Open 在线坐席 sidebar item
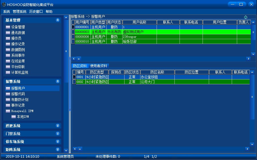 18,61
